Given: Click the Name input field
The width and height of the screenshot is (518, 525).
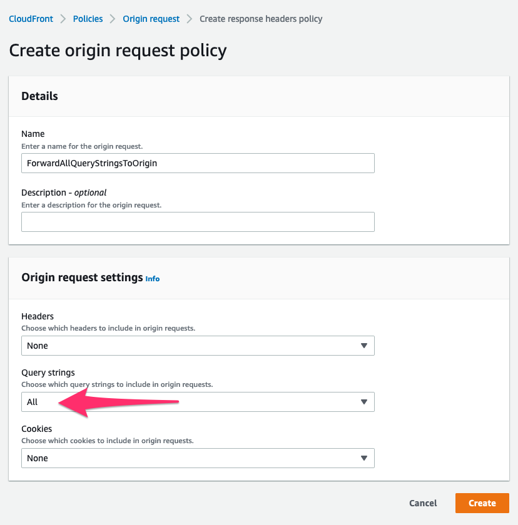Looking at the screenshot, I should [198, 163].
